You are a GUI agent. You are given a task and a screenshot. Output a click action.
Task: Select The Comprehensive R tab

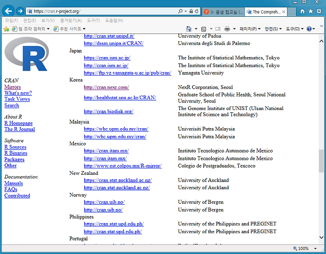[264, 12]
